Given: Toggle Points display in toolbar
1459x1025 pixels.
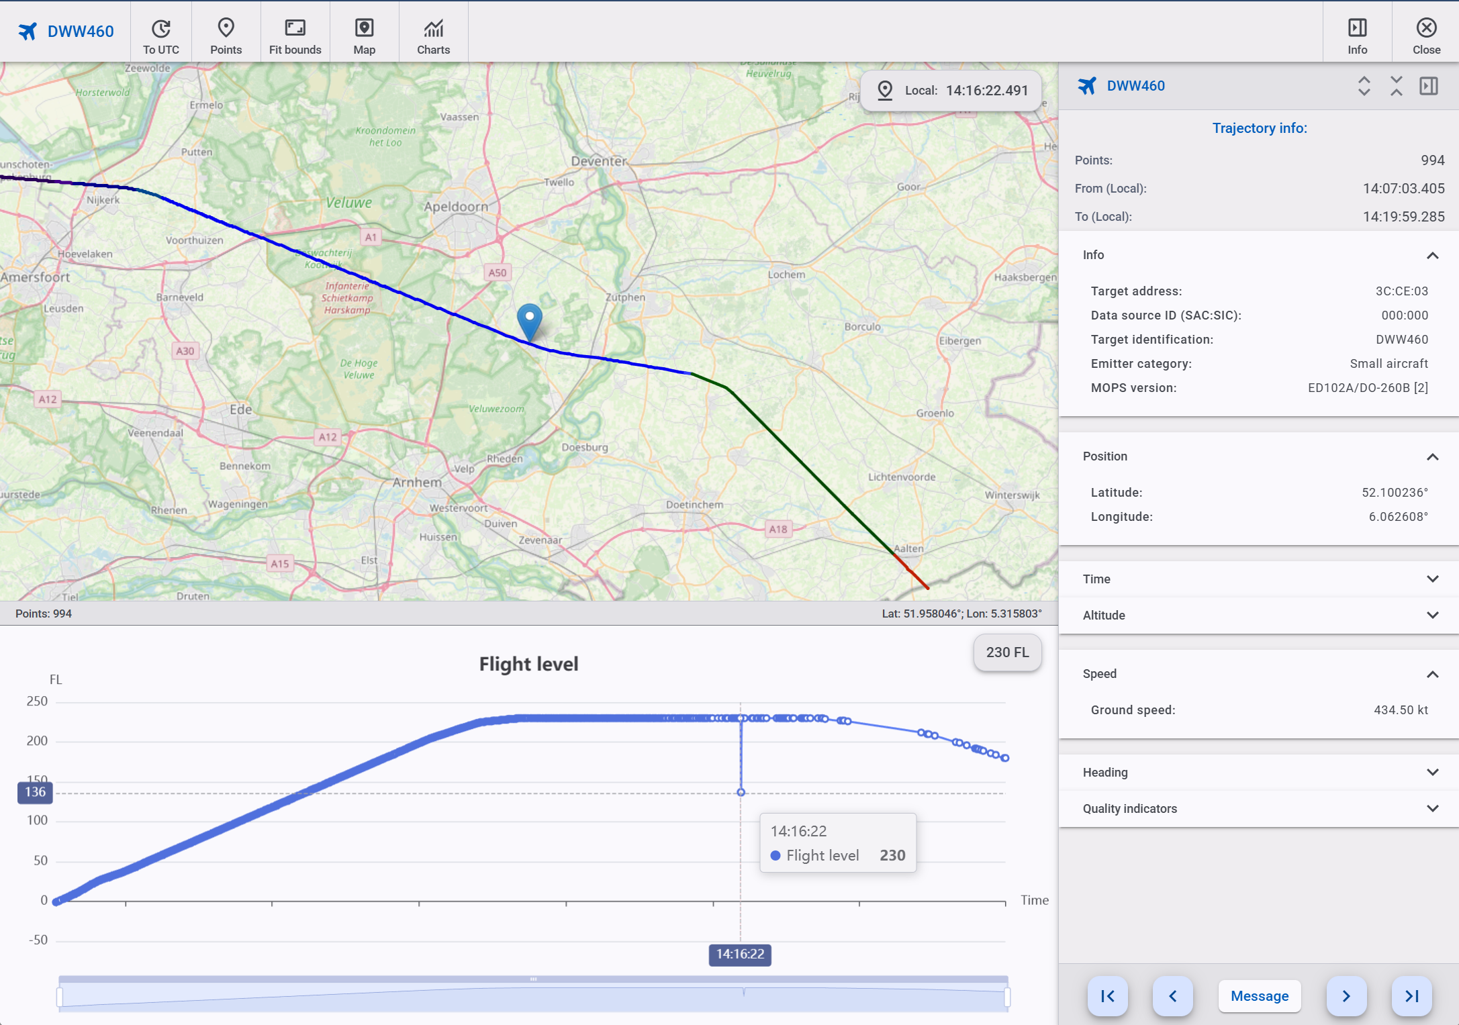Looking at the screenshot, I should (x=226, y=29).
